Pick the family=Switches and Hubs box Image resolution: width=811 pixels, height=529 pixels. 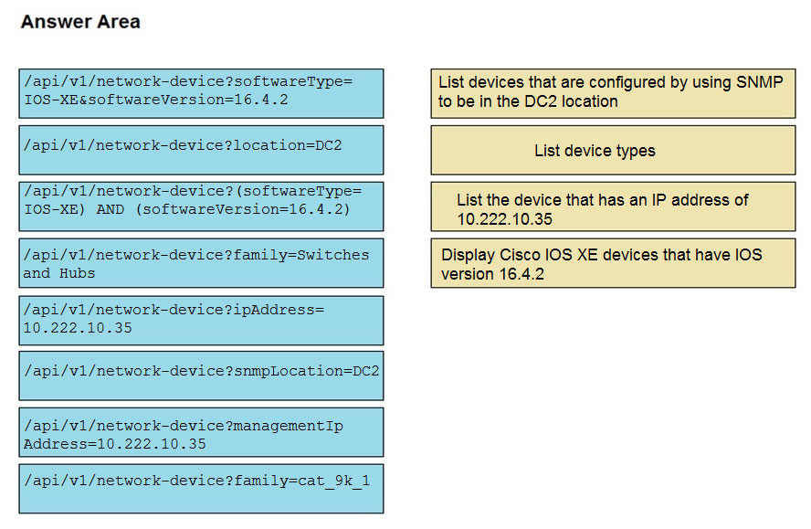201,263
